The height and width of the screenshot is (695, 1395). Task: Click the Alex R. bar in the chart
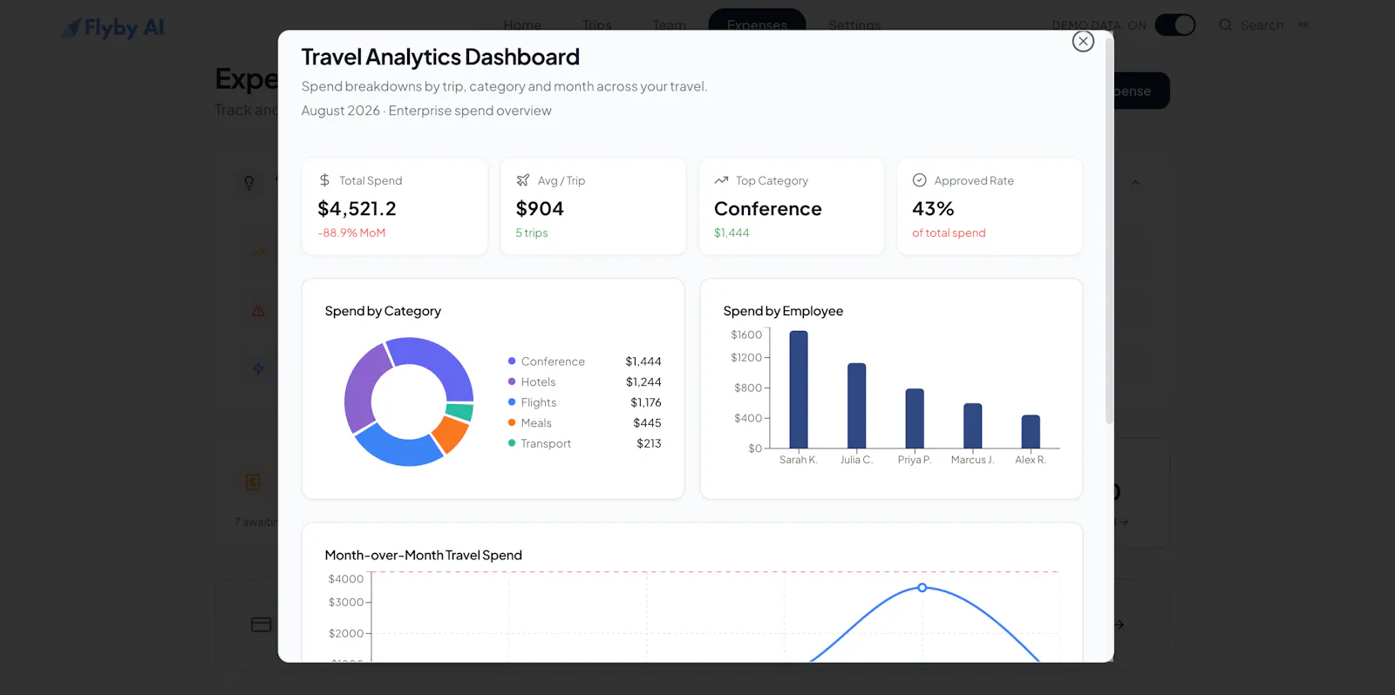(x=1031, y=432)
